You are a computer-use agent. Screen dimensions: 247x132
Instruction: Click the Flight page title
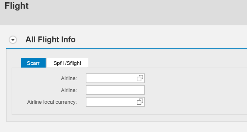coord(17,6)
